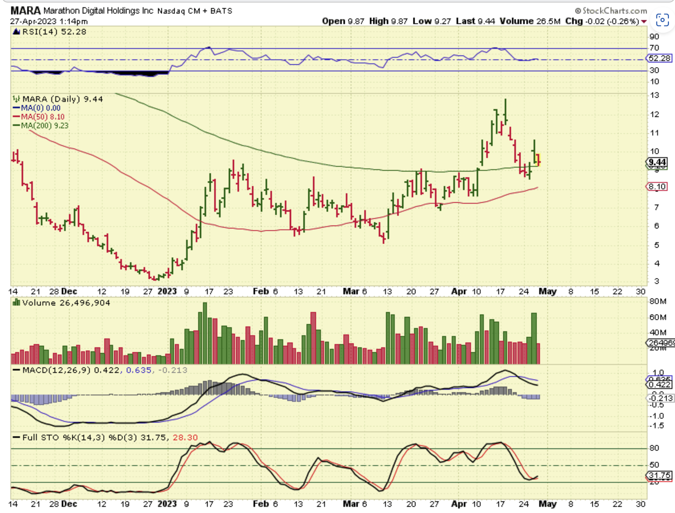Screen dimensions: 675x513
Task: Click the "40M" volume axis label
Action: pyautogui.click(x=658, y=332)
